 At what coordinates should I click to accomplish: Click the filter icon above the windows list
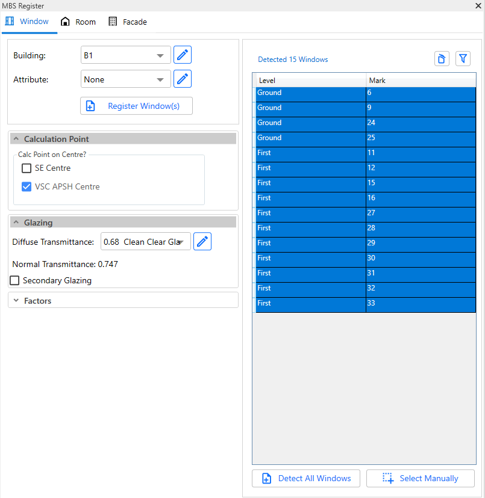463,58
